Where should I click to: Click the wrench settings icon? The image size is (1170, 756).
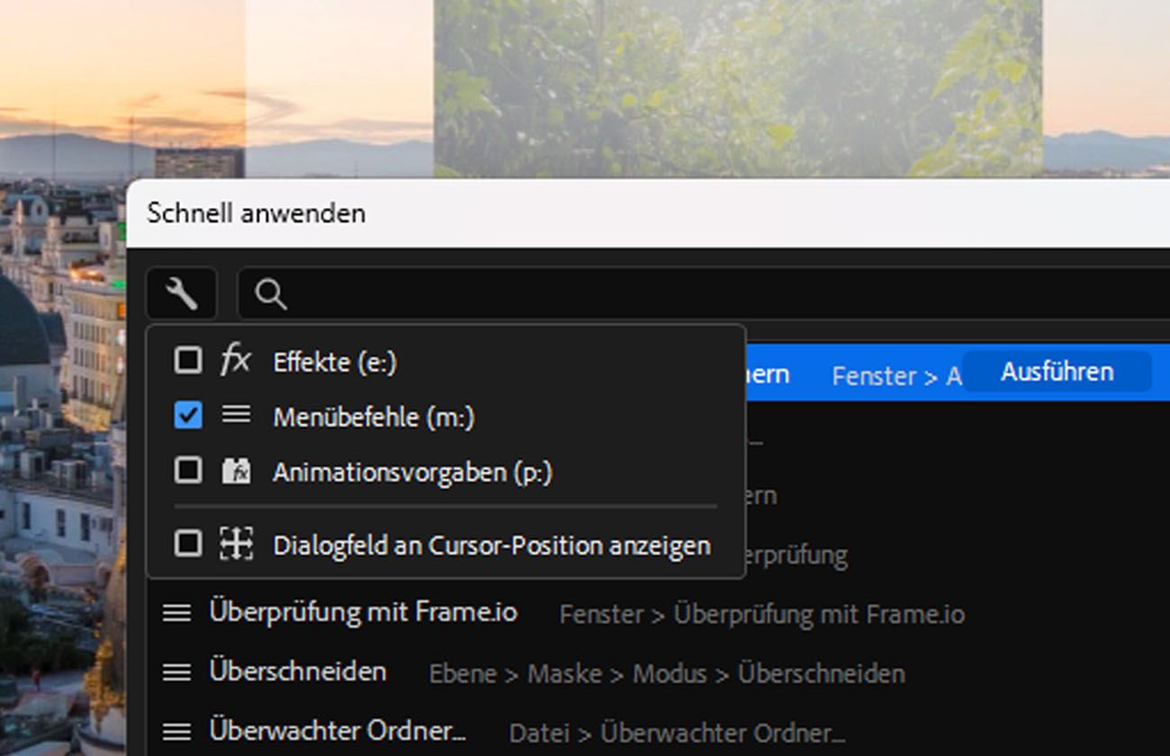(x=182, y=293)
